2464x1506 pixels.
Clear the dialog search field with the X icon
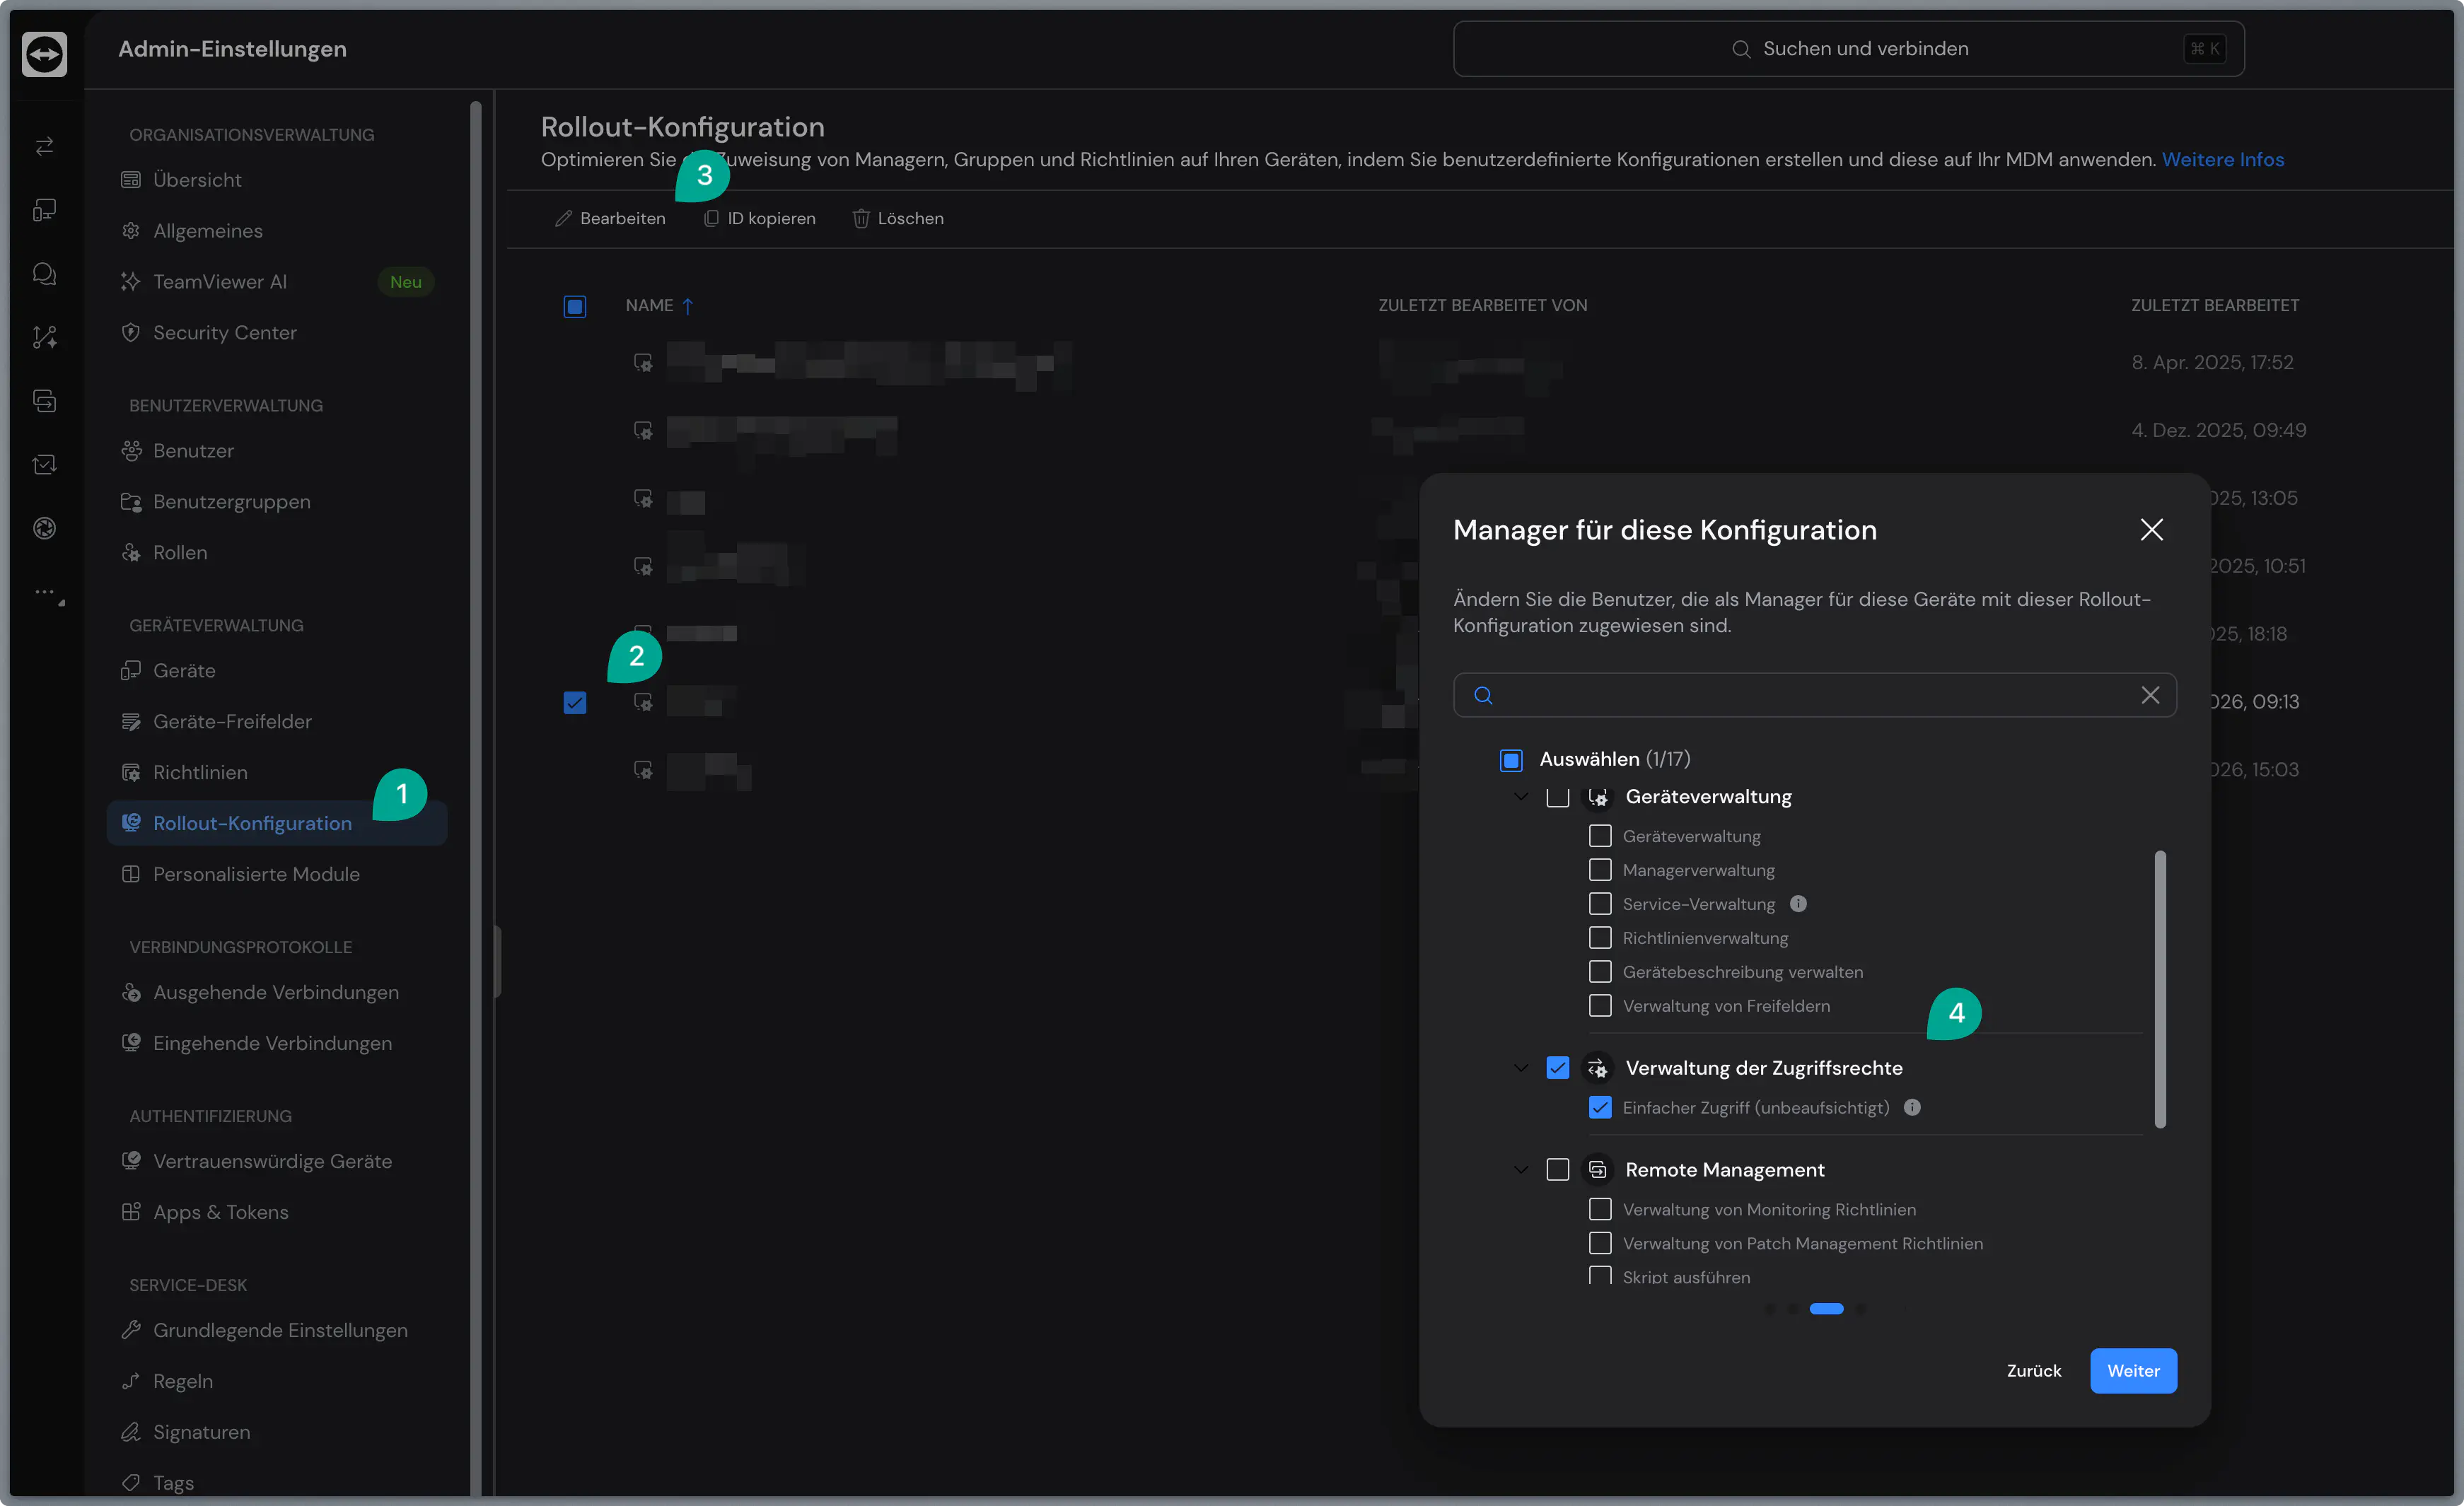pos(2150,695)
